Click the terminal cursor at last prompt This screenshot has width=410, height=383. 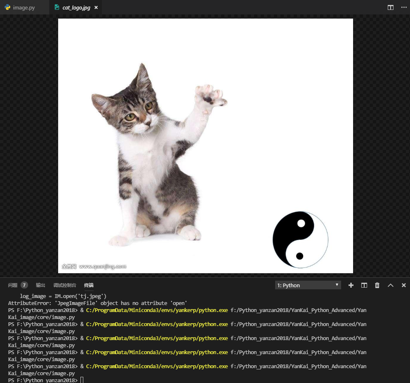point(82,380)
